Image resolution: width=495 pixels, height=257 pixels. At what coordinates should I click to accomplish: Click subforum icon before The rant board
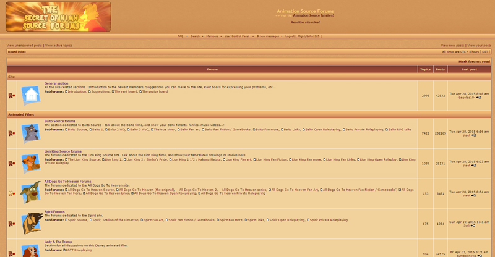coord(113,91)
